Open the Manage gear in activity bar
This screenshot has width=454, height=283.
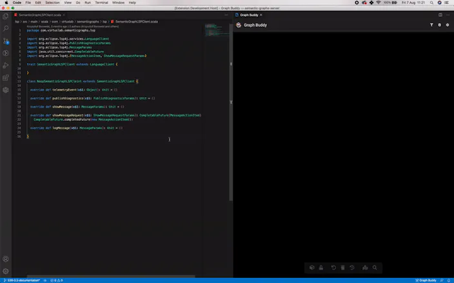tap(6, 271)
